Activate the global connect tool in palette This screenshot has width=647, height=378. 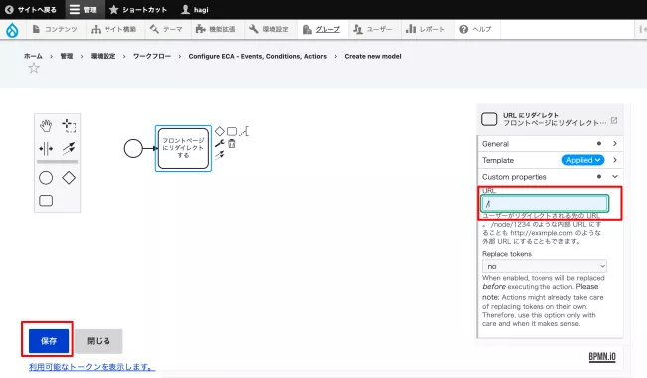coord(69,149)
